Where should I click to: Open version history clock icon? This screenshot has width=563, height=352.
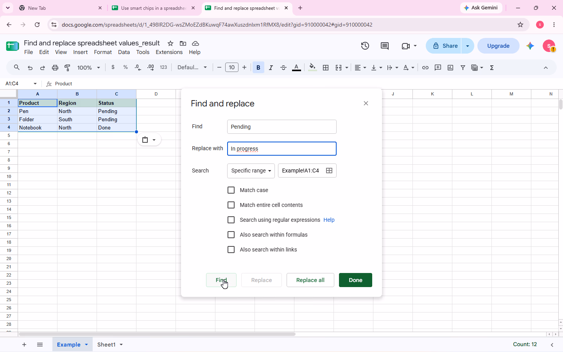365,46
